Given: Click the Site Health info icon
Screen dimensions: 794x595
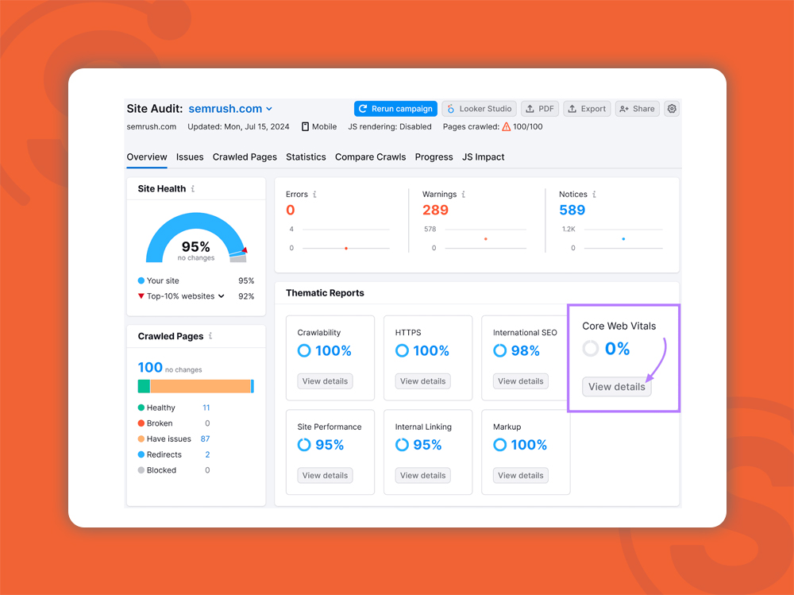Looking at the screenshot, I should (x=192, y=188).
